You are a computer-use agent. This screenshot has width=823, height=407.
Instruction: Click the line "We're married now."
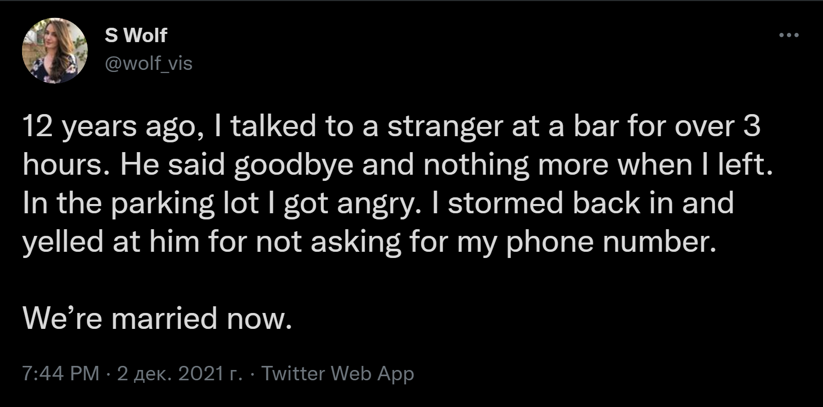[x=157, y=319]
